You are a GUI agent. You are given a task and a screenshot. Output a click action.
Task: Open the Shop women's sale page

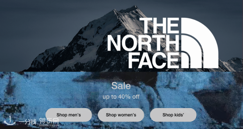[121, 115]
